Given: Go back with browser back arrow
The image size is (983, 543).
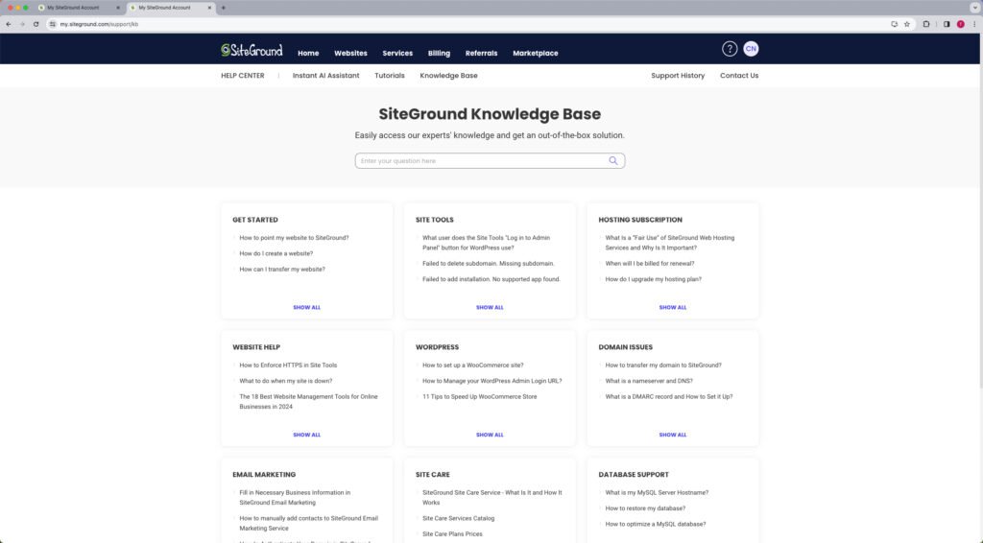Looking at the screenshot, I should pyautogui.click(x=8, y=24).
